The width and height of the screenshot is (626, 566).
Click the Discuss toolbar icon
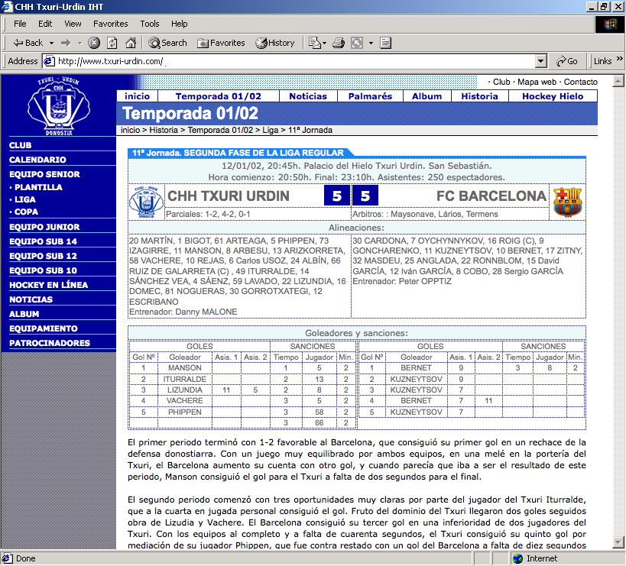[385, 43]
